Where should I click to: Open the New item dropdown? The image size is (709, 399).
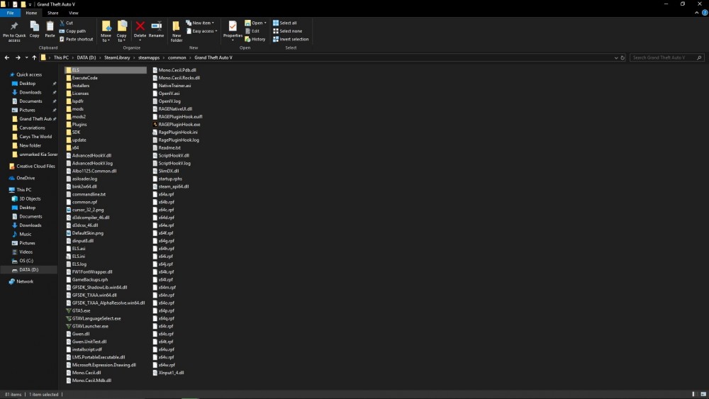(201, 23)
